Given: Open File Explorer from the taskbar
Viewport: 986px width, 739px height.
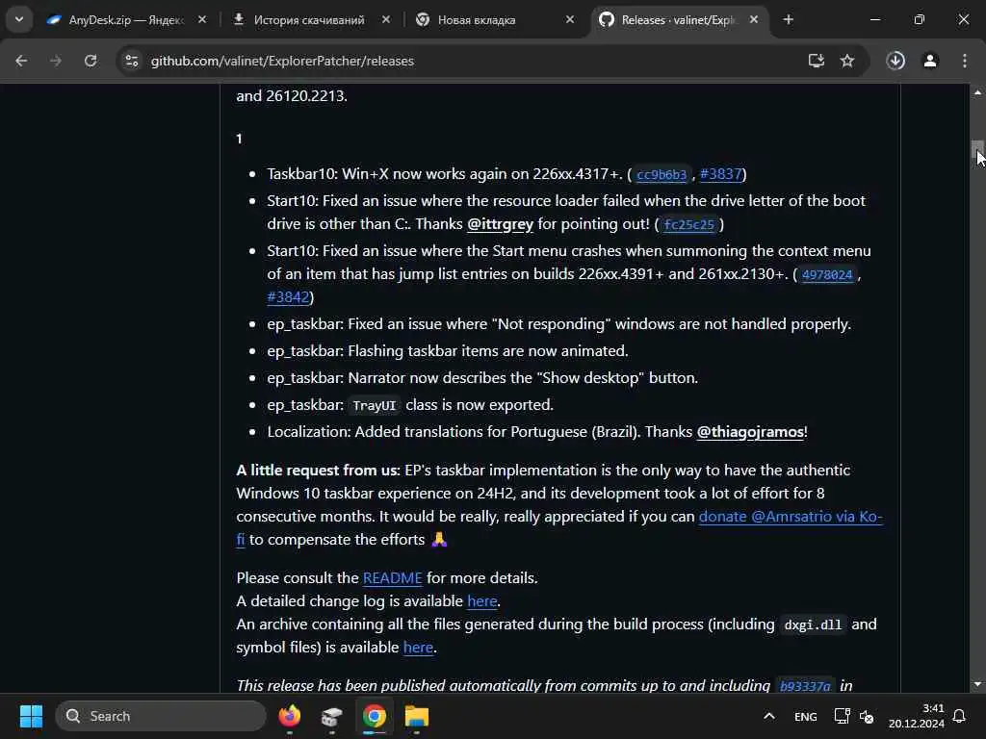Looking at the screenshot, I should [416, 716].
